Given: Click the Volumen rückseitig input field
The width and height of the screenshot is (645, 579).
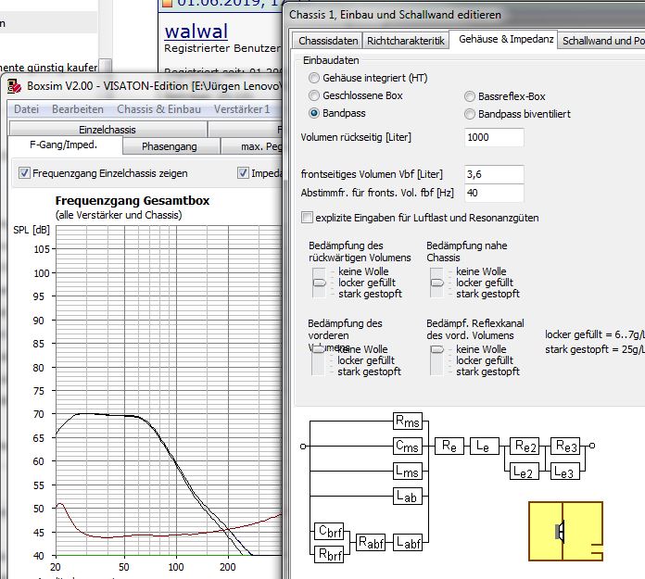Looking at the screenshot, I should click(x=494, y=137).
